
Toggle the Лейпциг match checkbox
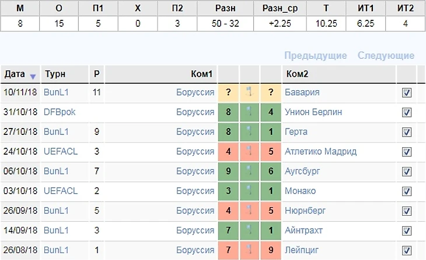tap(407, 251)
